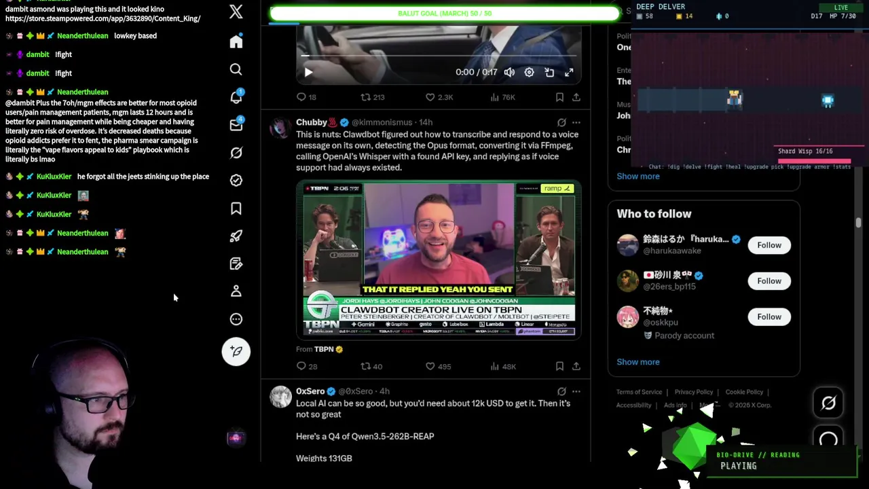The image size is (869, 489).
Task: Play the video in top post
Action: click(x=308, y=72)
